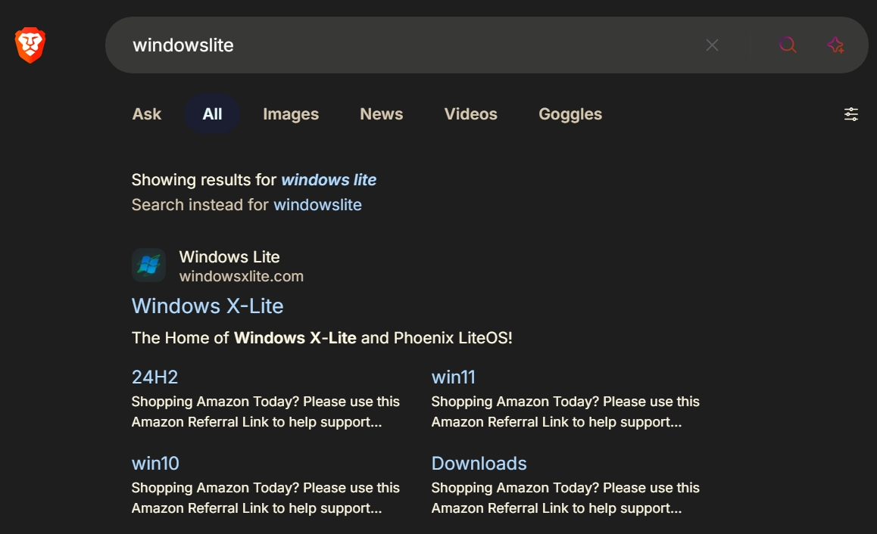877x534 pixels.
Task: Open the Goggles tab
Action: pyautogui.click(x=570, y=114)
